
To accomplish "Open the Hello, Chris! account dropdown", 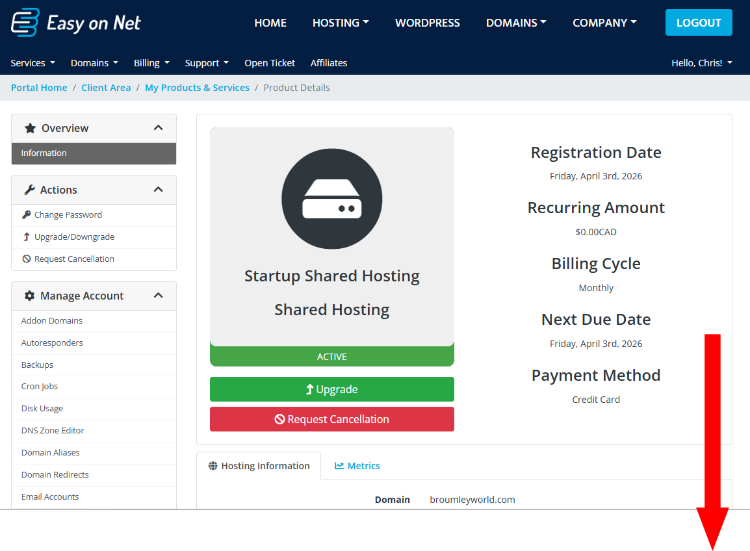I will coord(702,63).
